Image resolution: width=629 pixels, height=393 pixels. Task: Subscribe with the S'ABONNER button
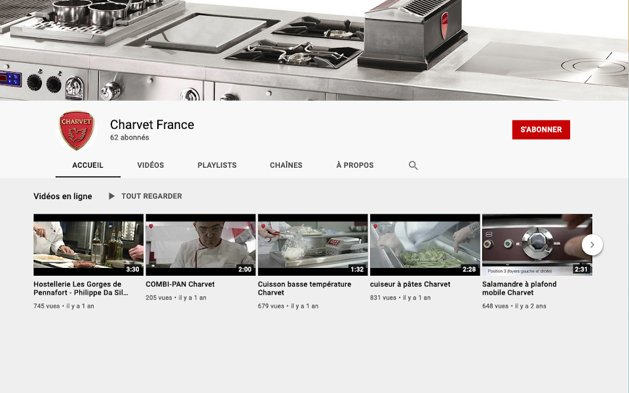(x=541, y=130)
